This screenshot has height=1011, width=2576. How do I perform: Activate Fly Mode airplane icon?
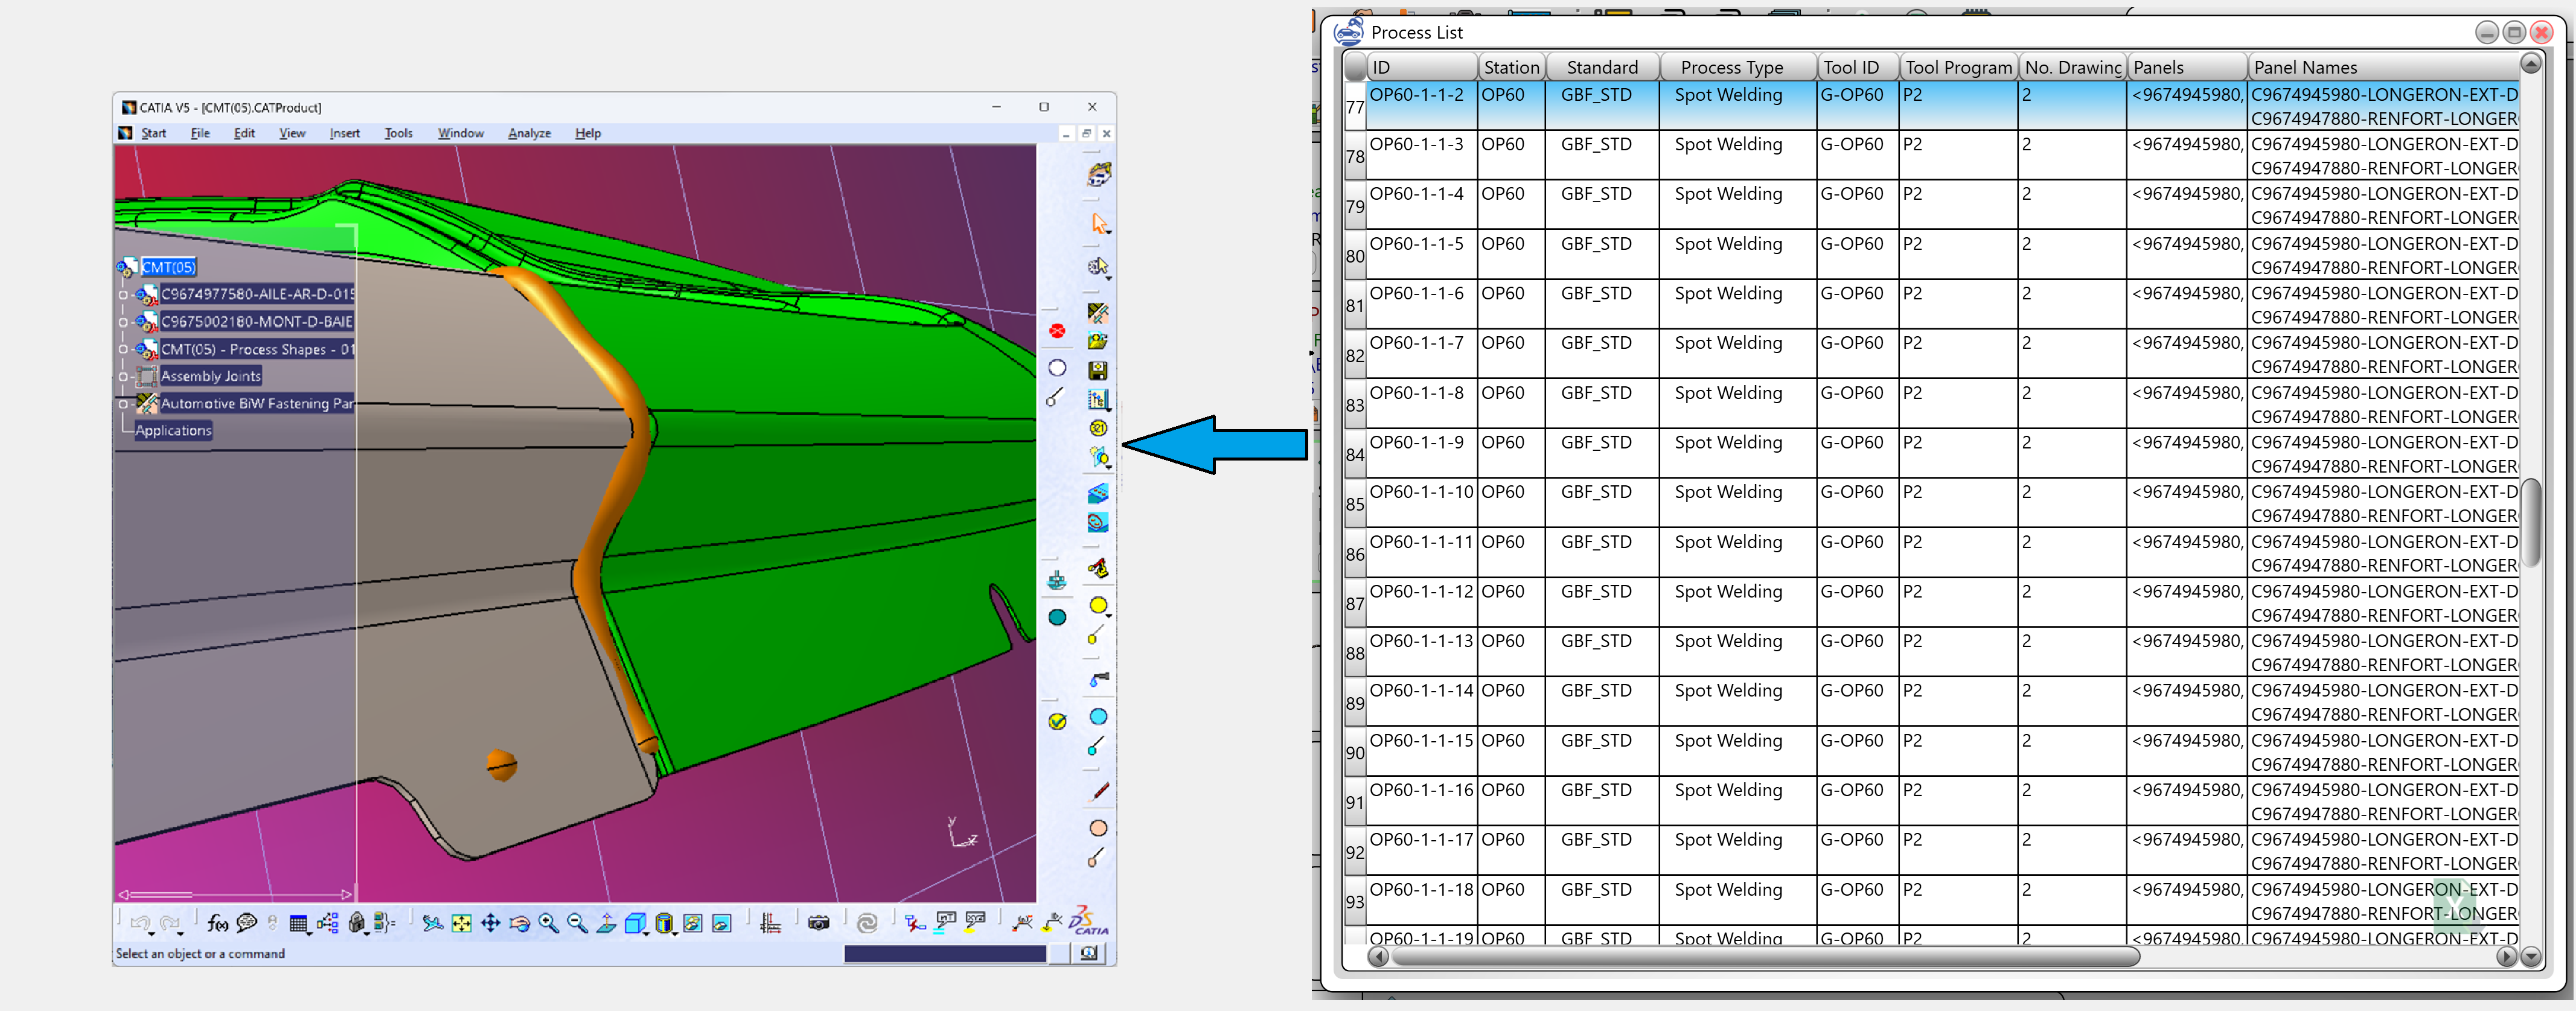click(432, 923)
